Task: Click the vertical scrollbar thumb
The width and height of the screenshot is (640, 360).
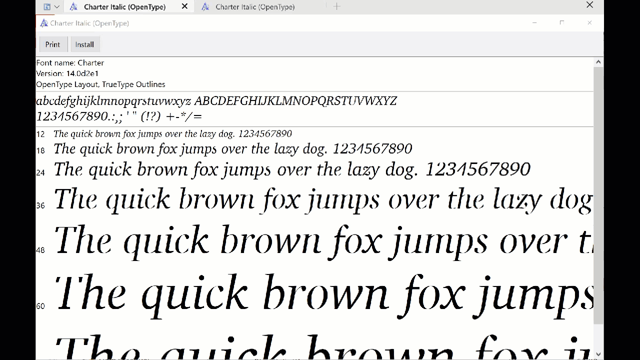Action: [598, 195]
